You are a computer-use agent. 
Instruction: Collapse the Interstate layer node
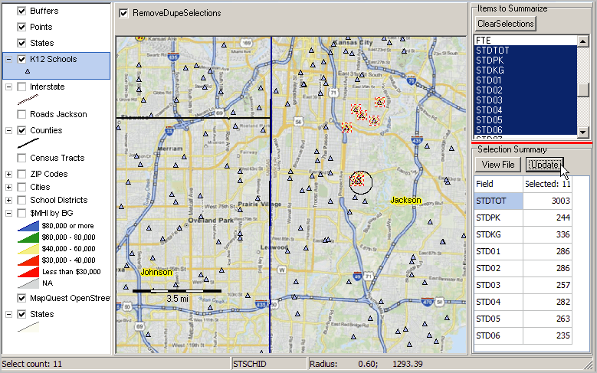click(8, 87)
